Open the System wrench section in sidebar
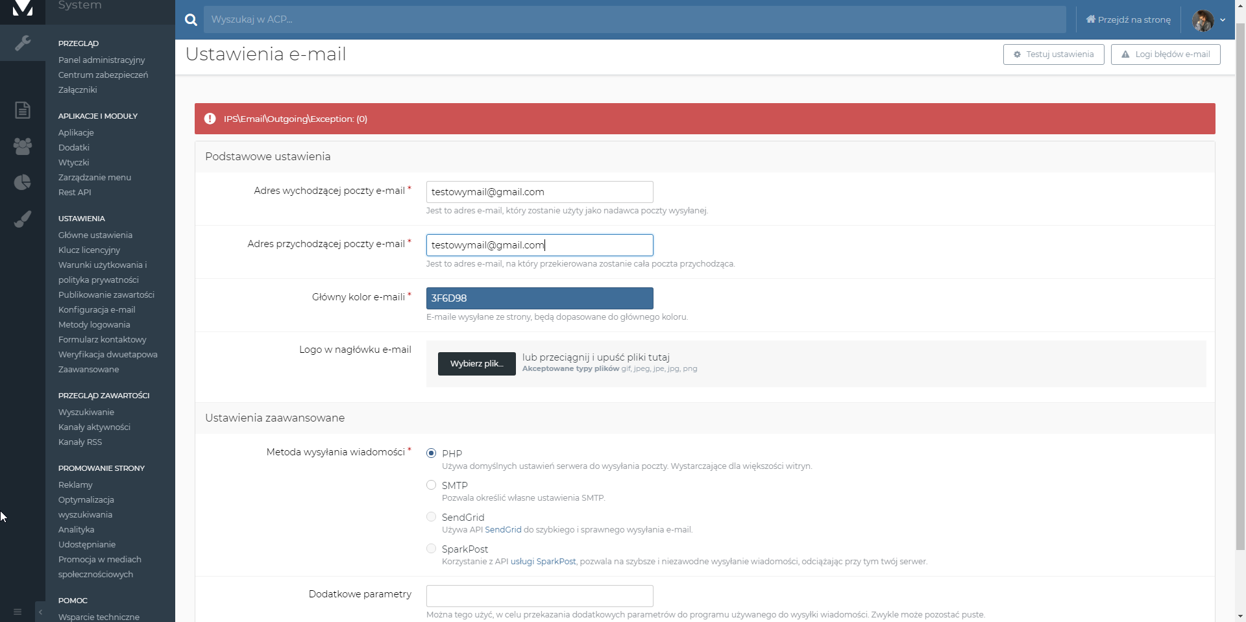 pyautogui.click(x=23, y=43)
